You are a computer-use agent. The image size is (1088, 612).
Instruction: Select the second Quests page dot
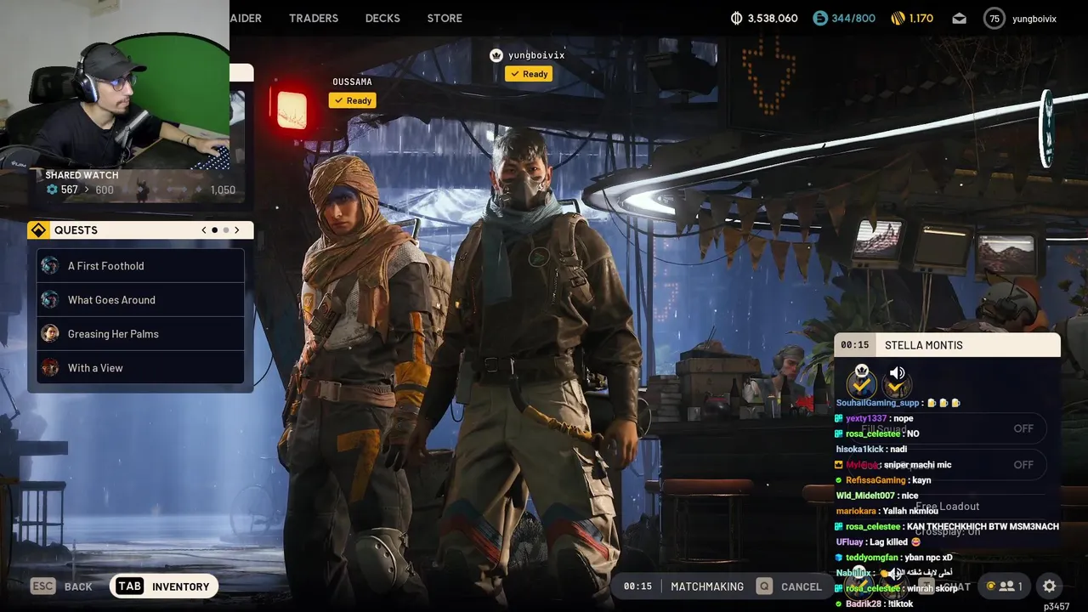point(225,230)
